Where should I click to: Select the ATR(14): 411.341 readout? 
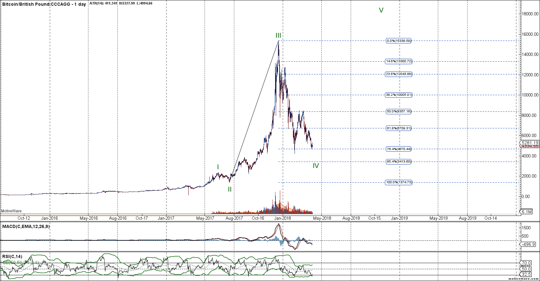pos(103,4)
